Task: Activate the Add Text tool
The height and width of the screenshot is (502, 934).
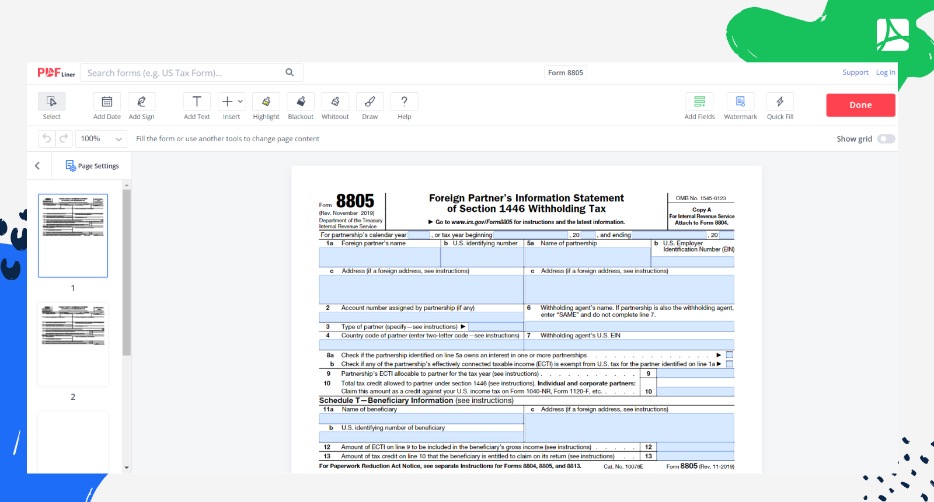Action: pos(197,106)
